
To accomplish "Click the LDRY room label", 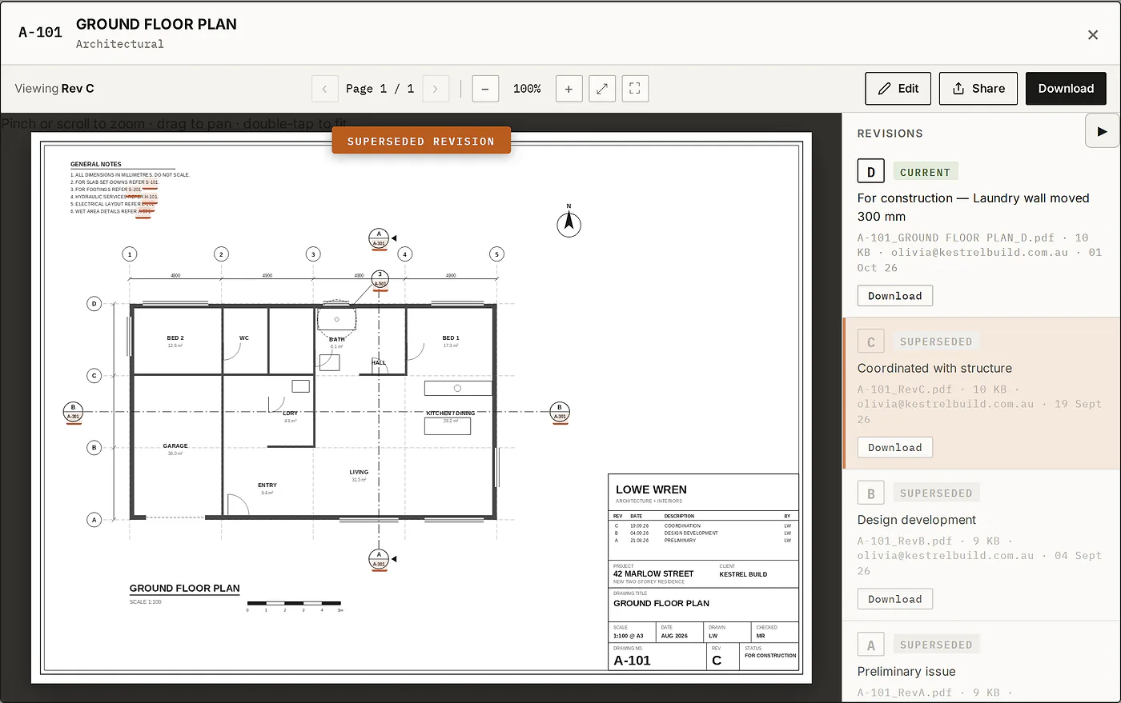I will (x=291, y=413).
